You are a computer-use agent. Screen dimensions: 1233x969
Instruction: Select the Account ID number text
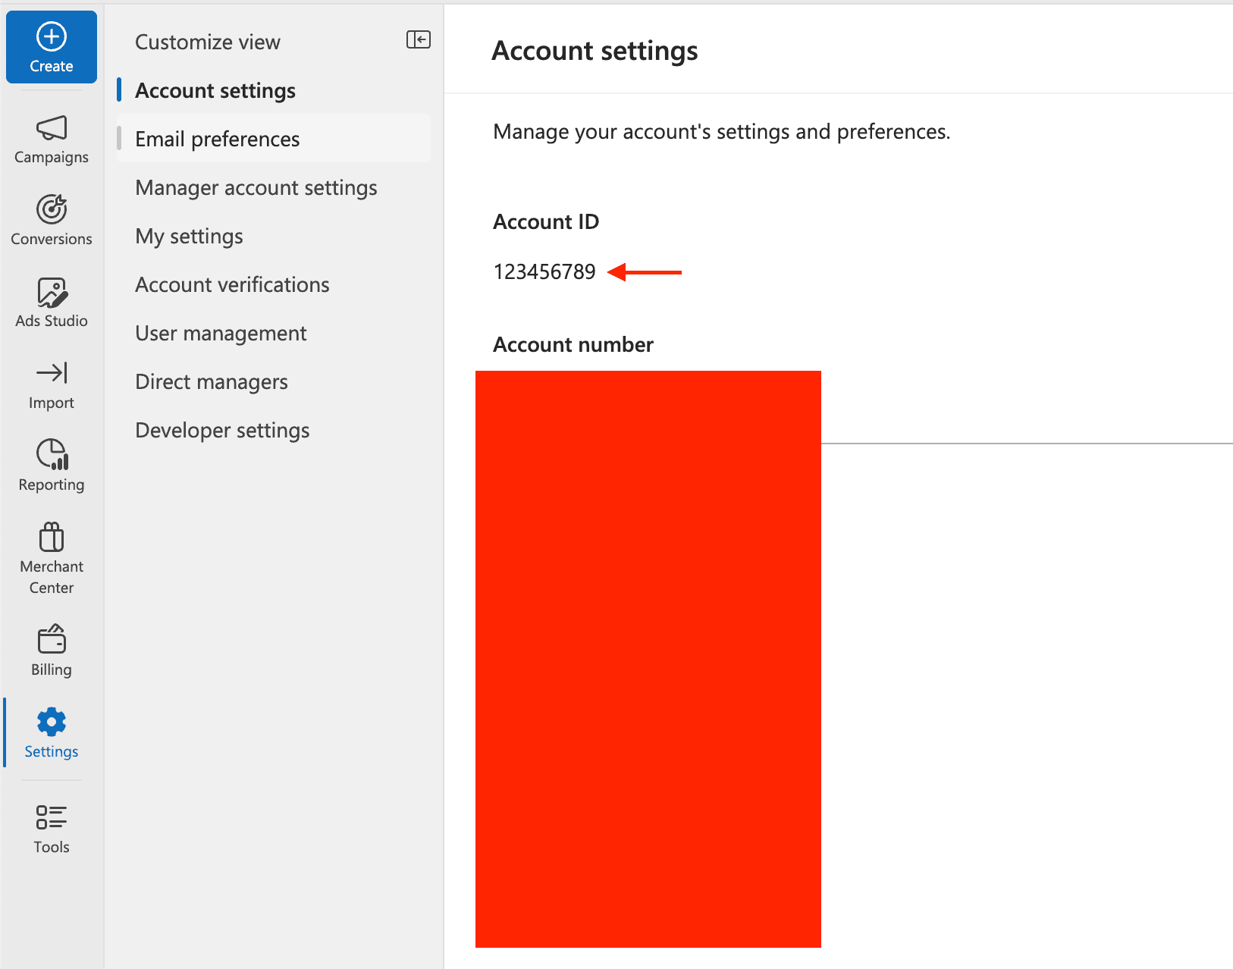[x=544, y=271]
